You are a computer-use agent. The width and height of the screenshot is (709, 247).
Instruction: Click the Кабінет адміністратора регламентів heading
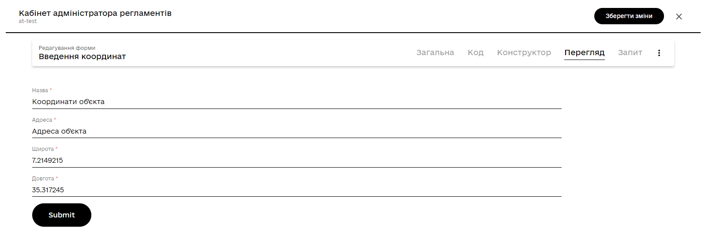click(95, 13)
